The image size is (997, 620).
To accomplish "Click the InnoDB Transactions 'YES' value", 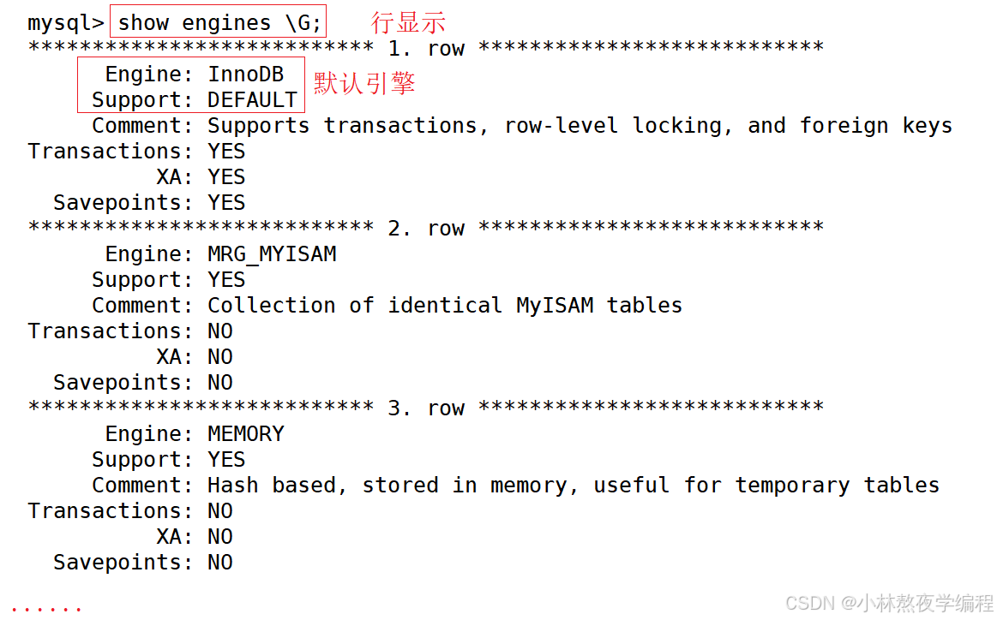I will (226, 152).
